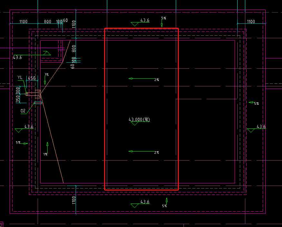Click the top vertical 1100 dimension text

click(73, 24)
